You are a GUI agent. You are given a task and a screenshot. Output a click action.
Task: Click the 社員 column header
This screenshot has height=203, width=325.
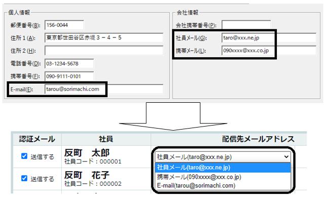pyautogui.click(x=106, y=139)
